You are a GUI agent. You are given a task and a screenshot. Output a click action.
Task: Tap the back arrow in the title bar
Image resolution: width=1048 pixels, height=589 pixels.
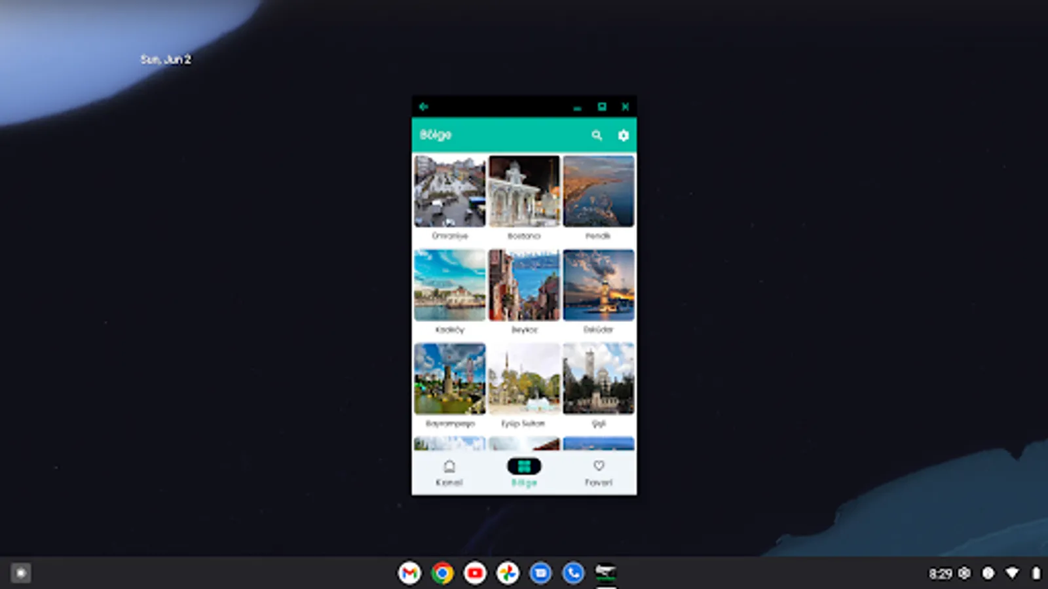click(x=423, y=105)
